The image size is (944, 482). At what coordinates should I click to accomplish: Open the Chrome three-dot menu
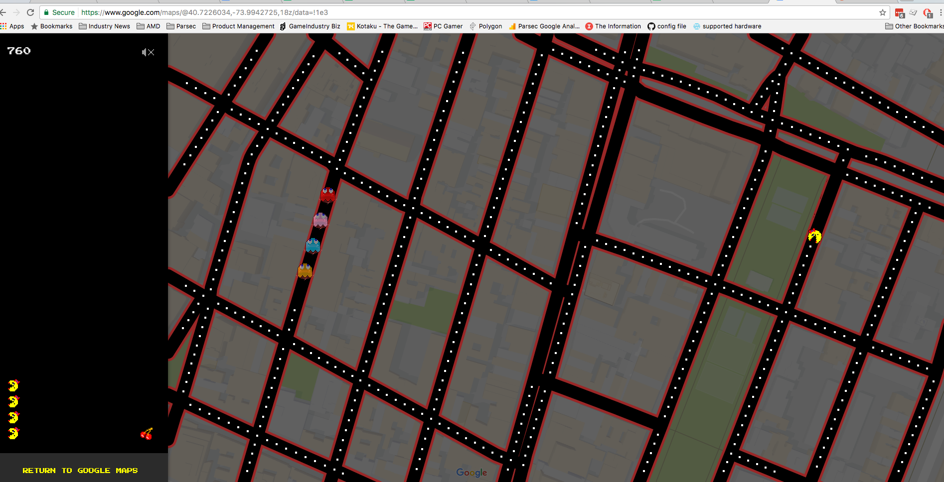tap(941, 12)
